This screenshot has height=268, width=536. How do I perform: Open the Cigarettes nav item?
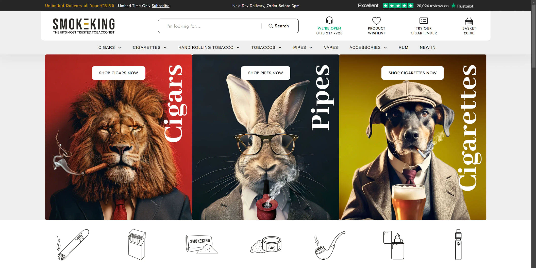click(146, 47)
